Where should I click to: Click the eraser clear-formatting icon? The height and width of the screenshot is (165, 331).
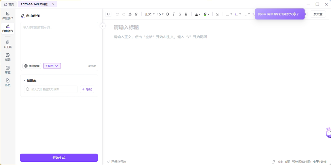(136, 14)
